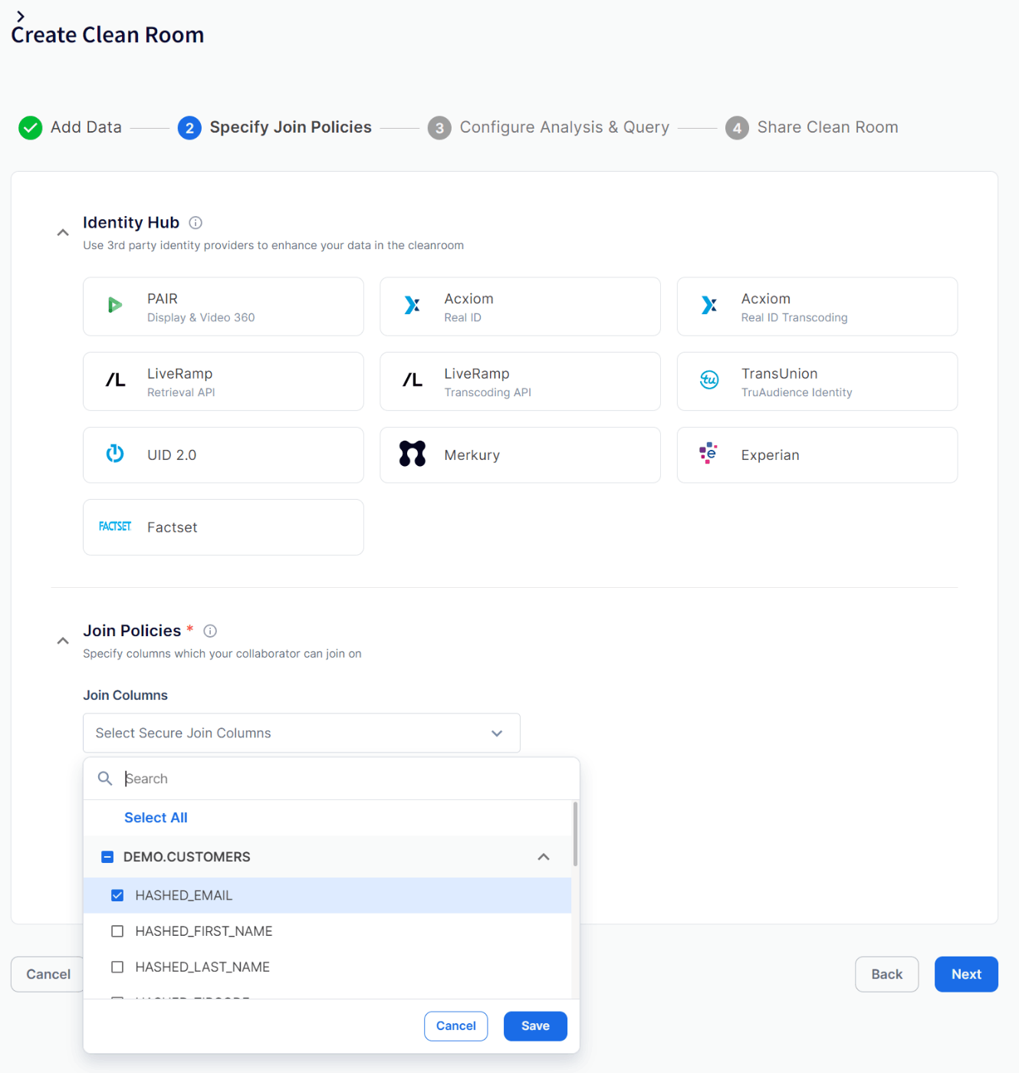Select the Experian provider card
1019x1073 pixels.
point(817,455)
